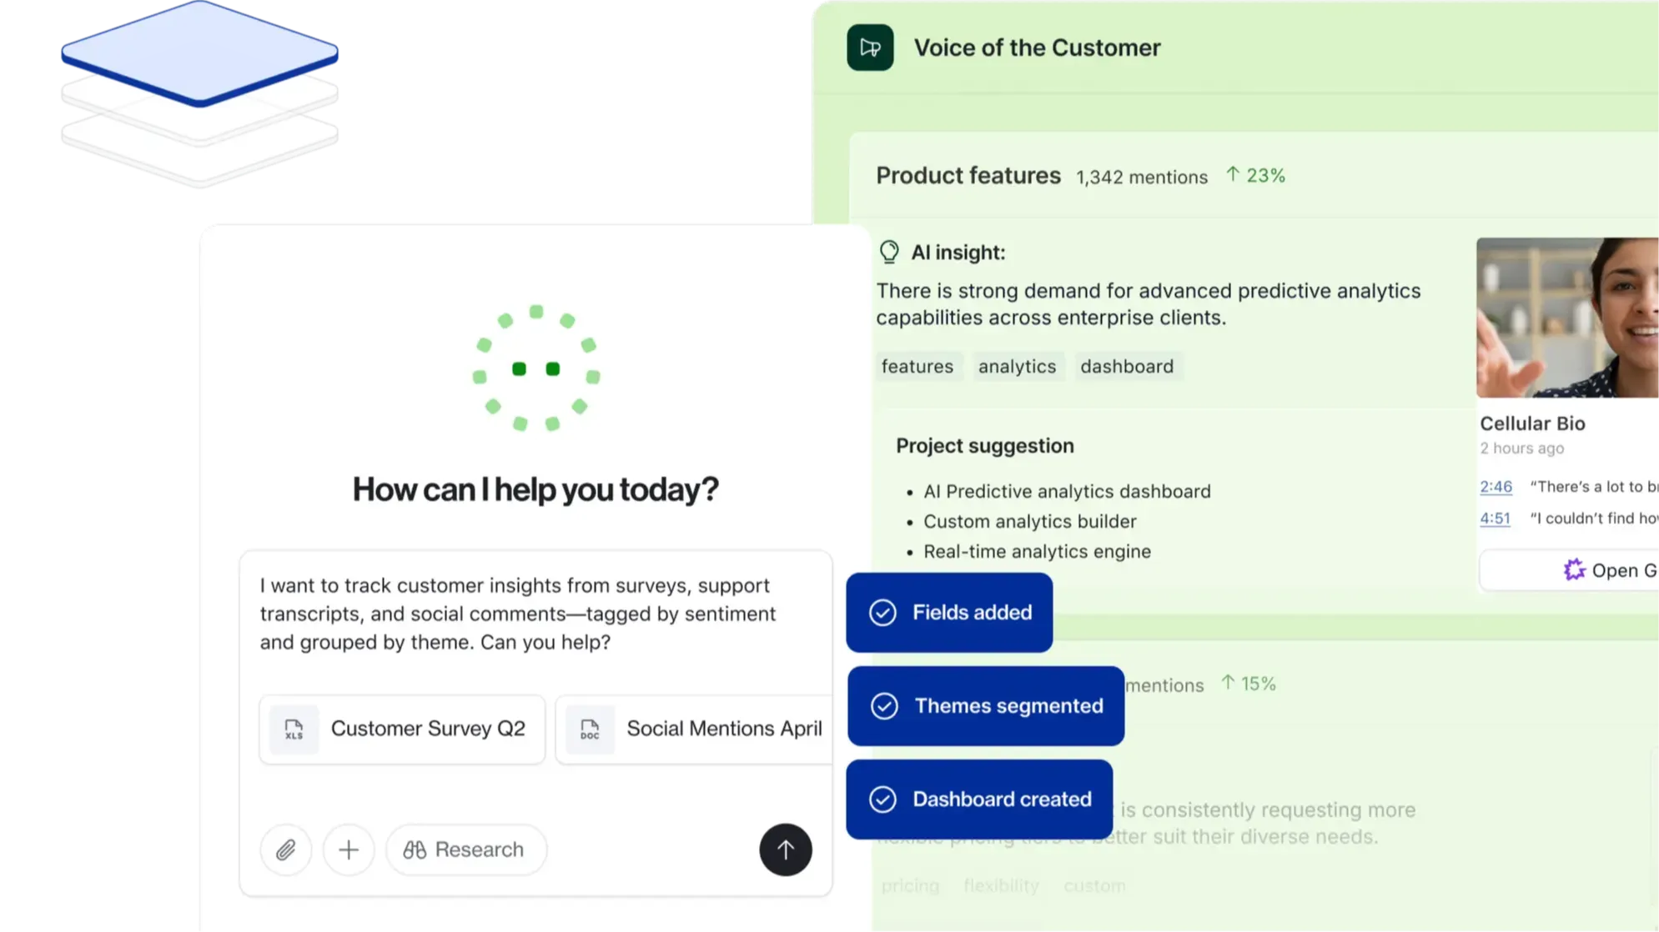Jump to the 2:46 timestamp link

(x=1496, y=487)
